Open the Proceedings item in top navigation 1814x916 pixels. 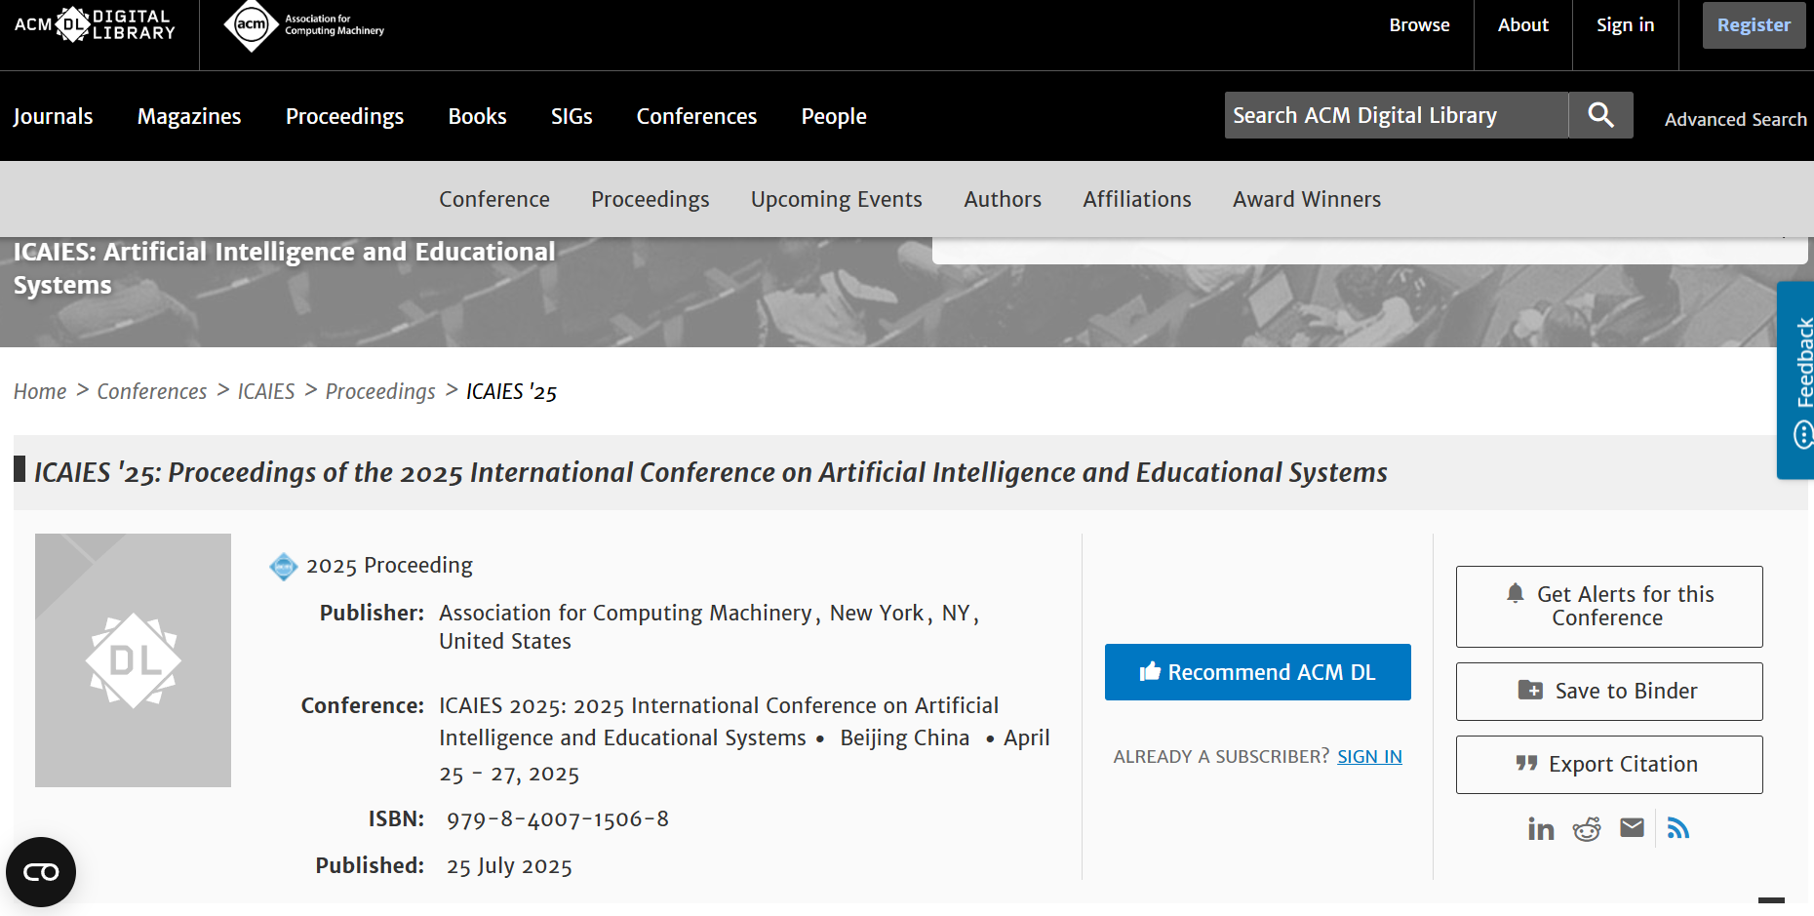(344, 116)
